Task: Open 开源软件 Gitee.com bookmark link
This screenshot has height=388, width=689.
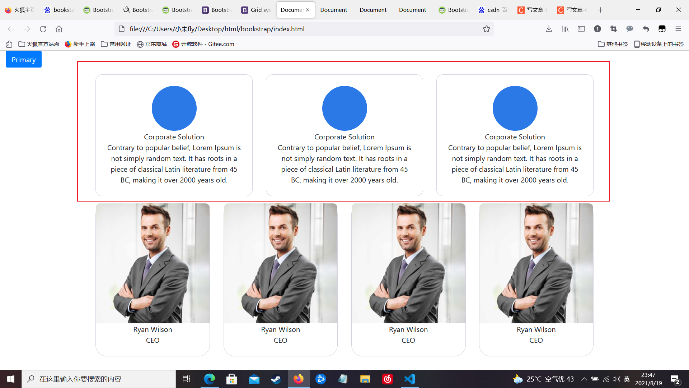Action: pos(203,44)
